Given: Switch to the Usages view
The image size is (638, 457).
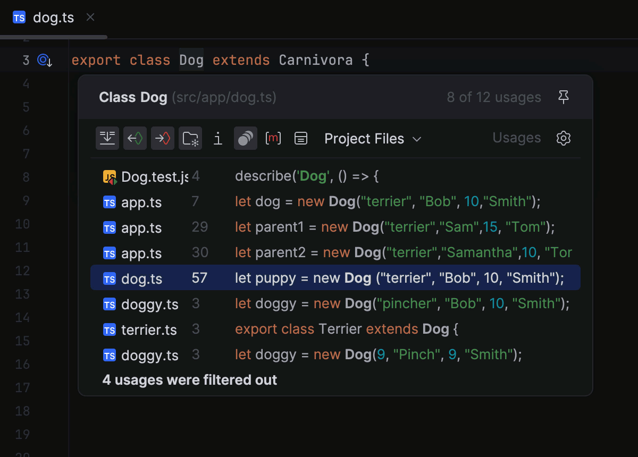Looking at the screenshot, I should pos(516,138).
